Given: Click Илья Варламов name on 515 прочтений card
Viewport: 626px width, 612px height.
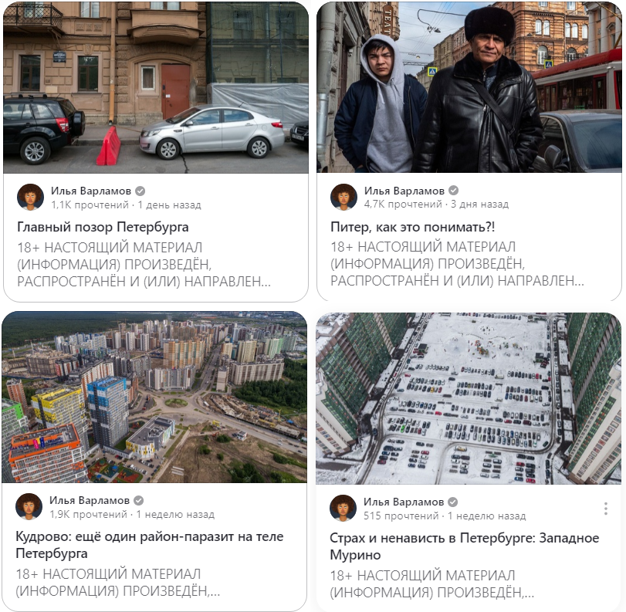Looking at the screenshot, I should [x=403, y=502].
